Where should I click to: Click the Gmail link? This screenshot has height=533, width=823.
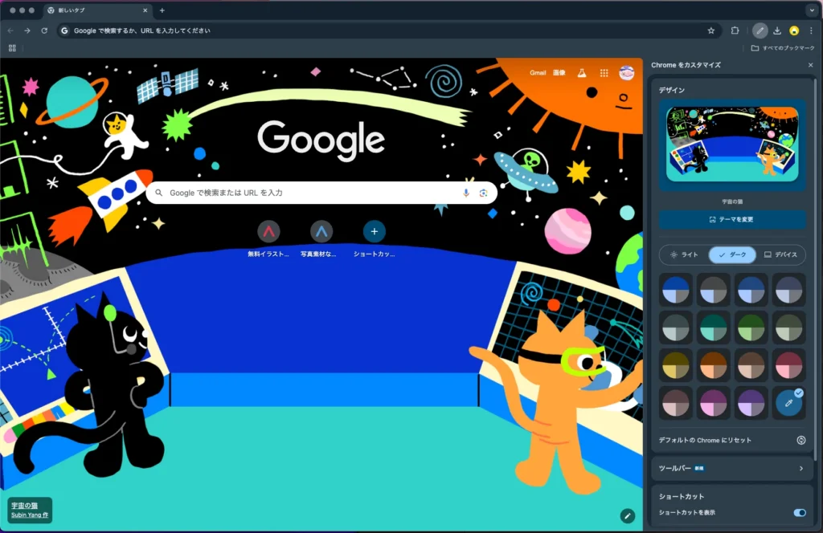pos(538,73)
